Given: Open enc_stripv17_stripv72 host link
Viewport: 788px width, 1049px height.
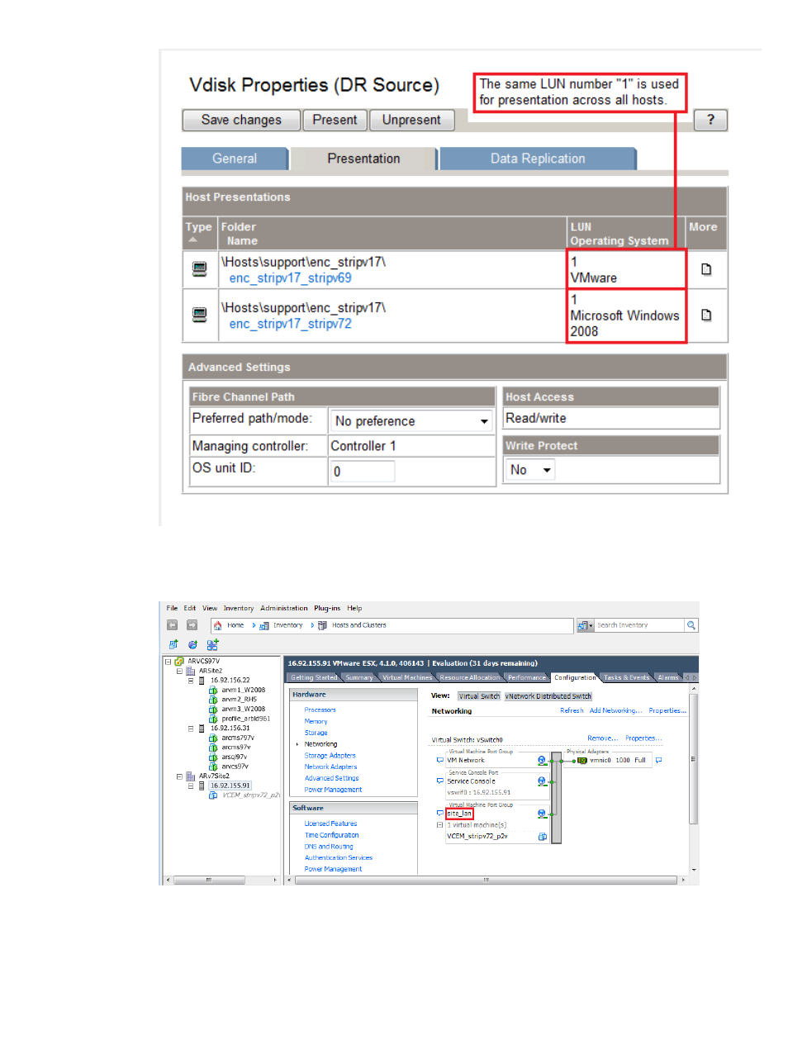Looking at the screenshot, I should 290,324.
